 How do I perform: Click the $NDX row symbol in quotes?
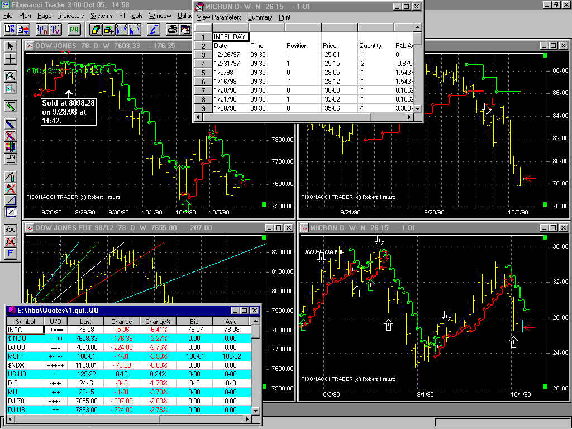[x=25, y=365]
